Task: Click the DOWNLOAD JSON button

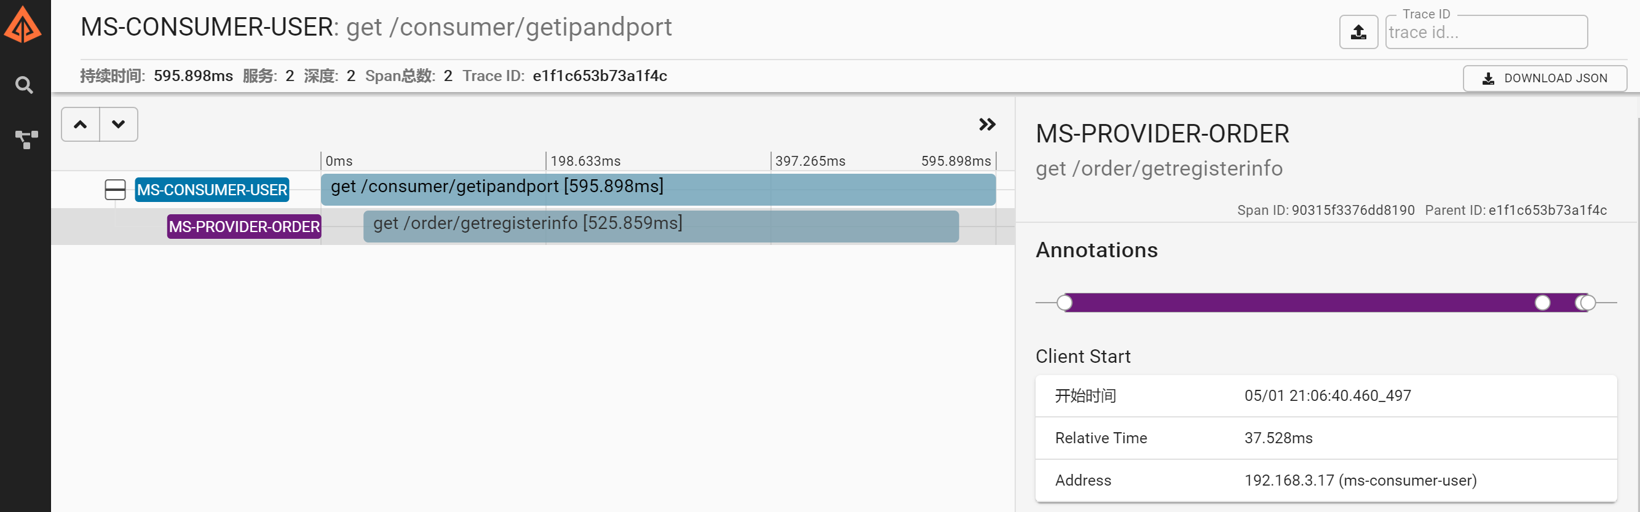Action: tap(1545, 78)
